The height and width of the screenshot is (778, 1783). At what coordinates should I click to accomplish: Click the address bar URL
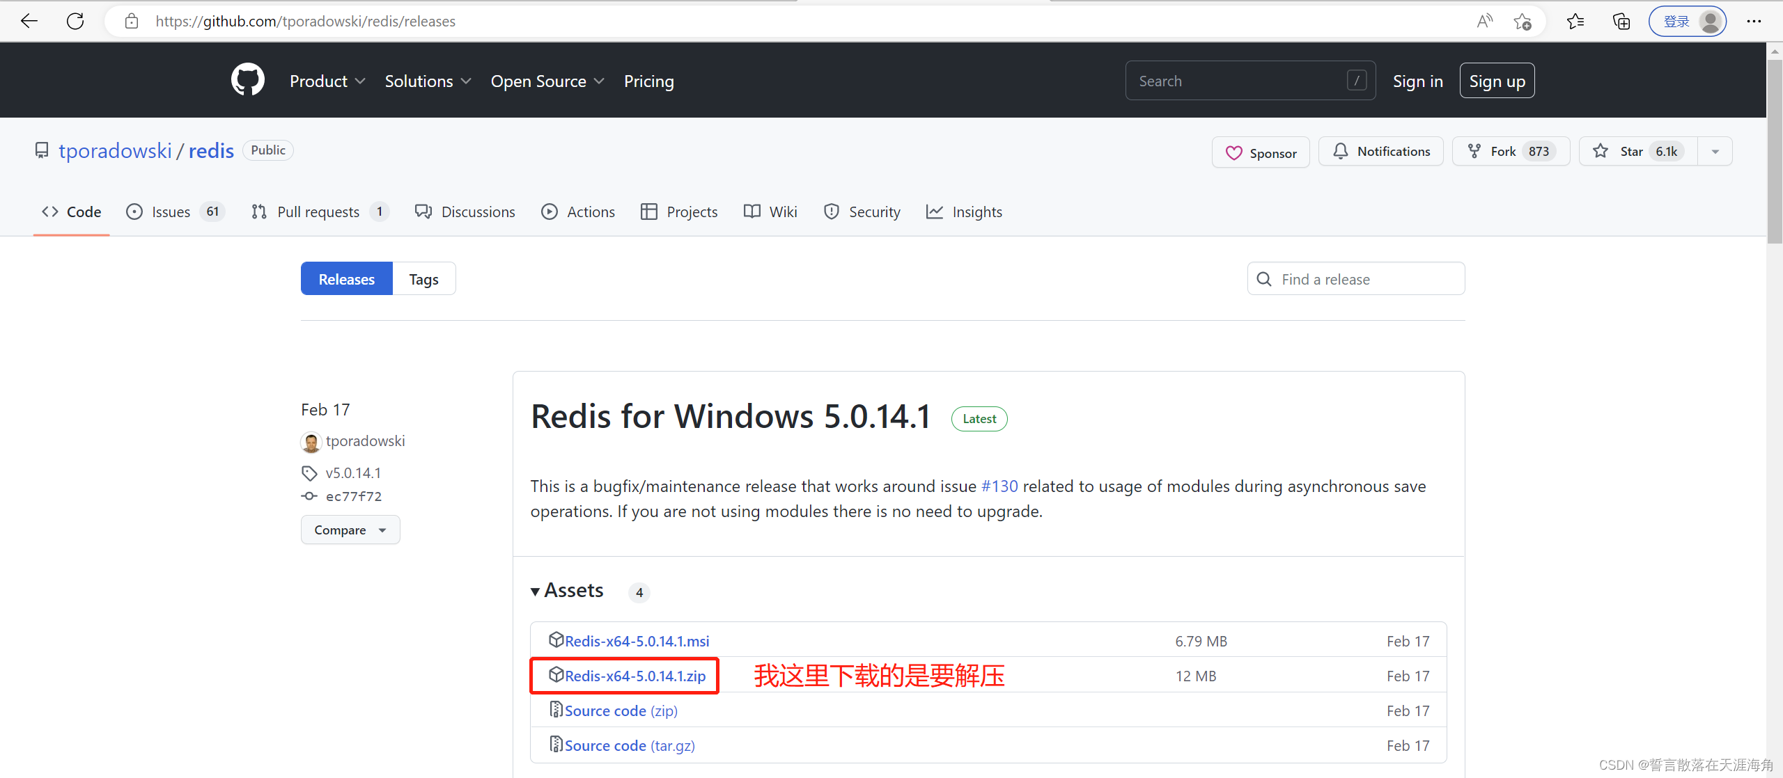click(305, 22)
